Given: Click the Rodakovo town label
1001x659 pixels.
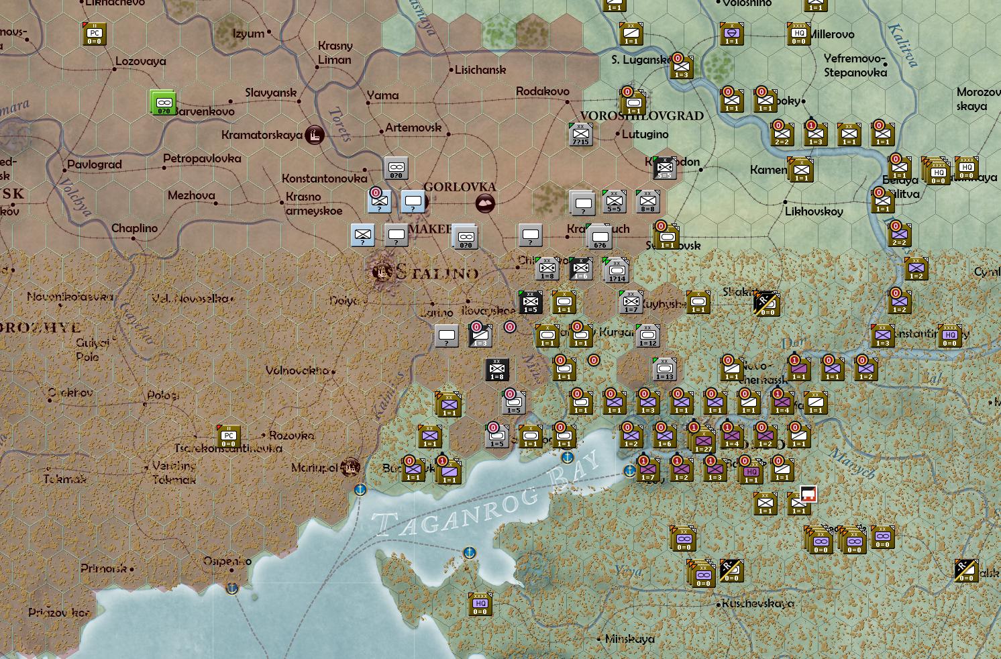Looking at the screenshot, I should point(543,91).
